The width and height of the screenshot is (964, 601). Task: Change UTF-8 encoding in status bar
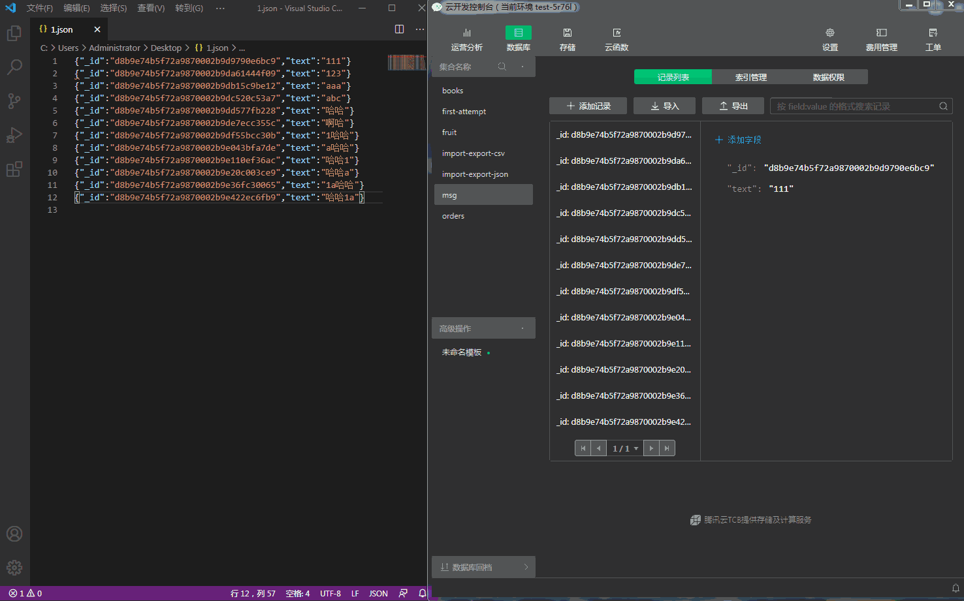[330, 593]
